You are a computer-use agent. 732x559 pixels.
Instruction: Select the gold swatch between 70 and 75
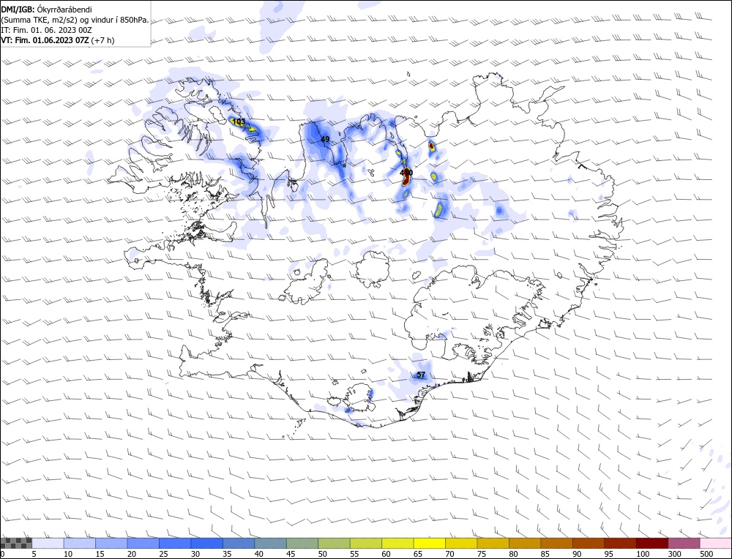click(x=461, y=543)
